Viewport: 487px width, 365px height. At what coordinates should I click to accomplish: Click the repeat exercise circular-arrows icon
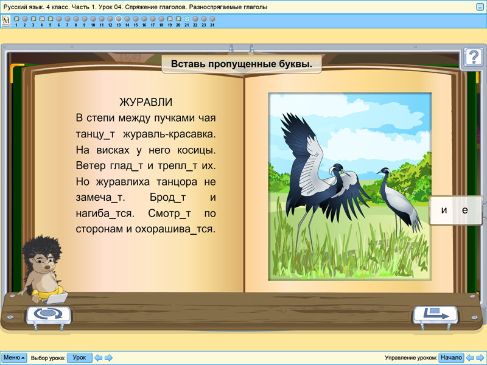point(49,315)
